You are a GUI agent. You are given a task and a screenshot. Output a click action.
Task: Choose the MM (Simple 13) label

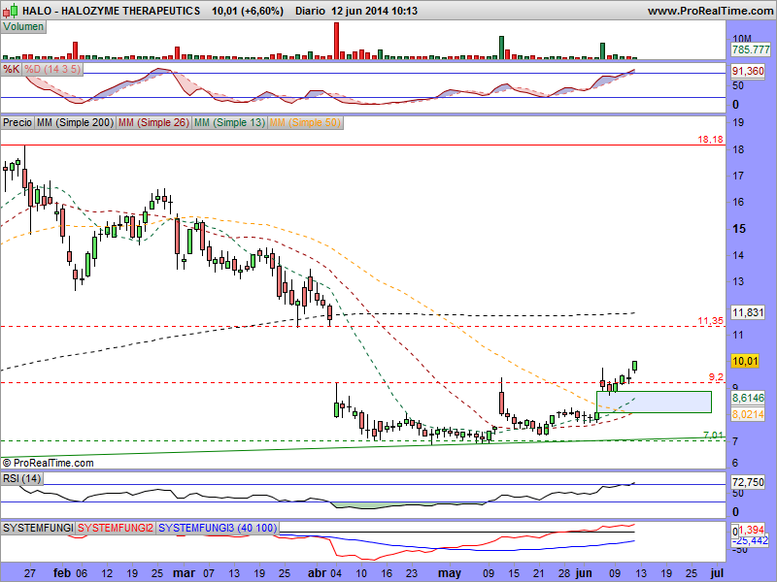coord(229,123)
